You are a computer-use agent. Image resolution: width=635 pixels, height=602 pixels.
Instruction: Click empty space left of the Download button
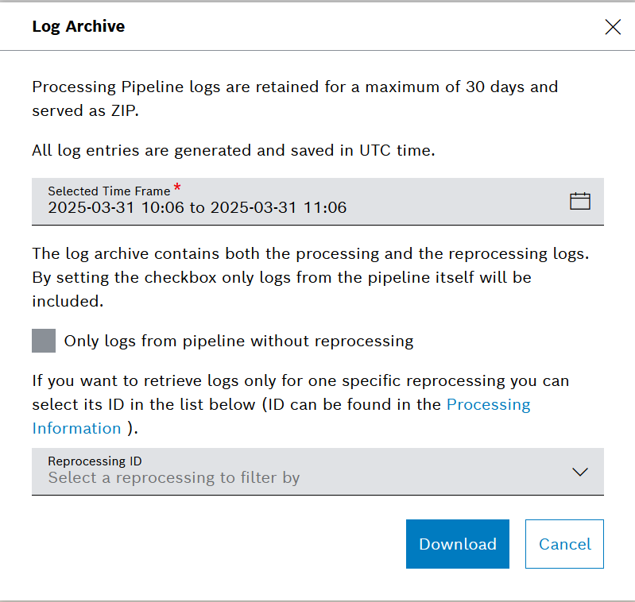(x=215, y=544)
